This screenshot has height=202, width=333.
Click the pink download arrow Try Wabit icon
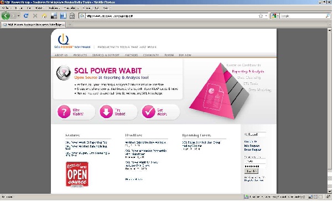point(106,111)
